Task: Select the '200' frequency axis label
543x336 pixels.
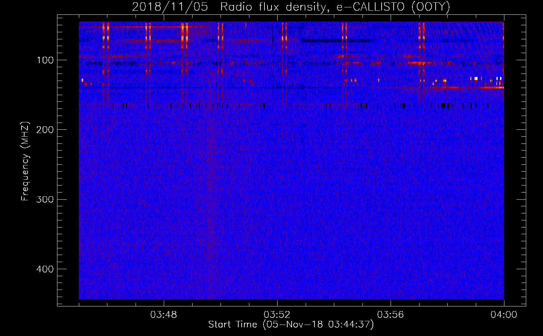Action: click(x=45, y=130)
